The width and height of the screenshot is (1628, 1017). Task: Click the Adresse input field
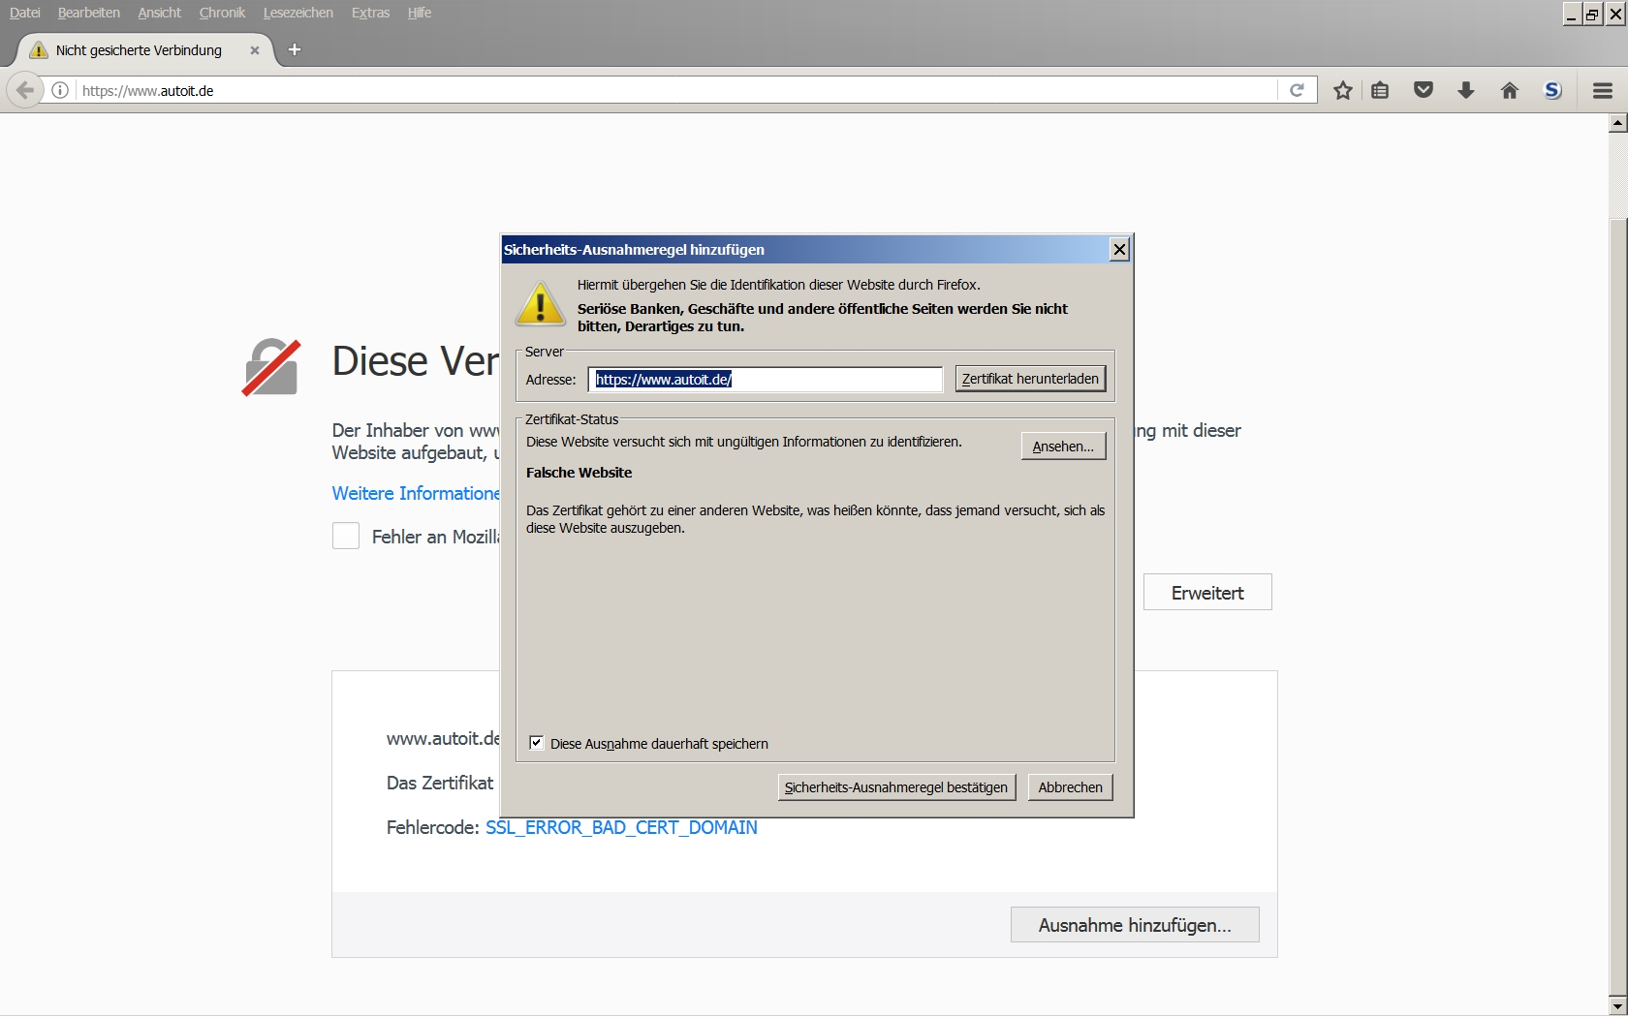tap(765, 380)
